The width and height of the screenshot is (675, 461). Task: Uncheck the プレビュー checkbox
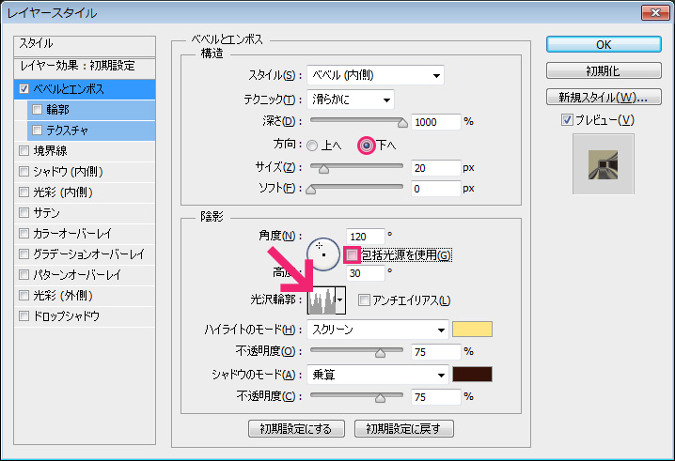coord(566,119)
